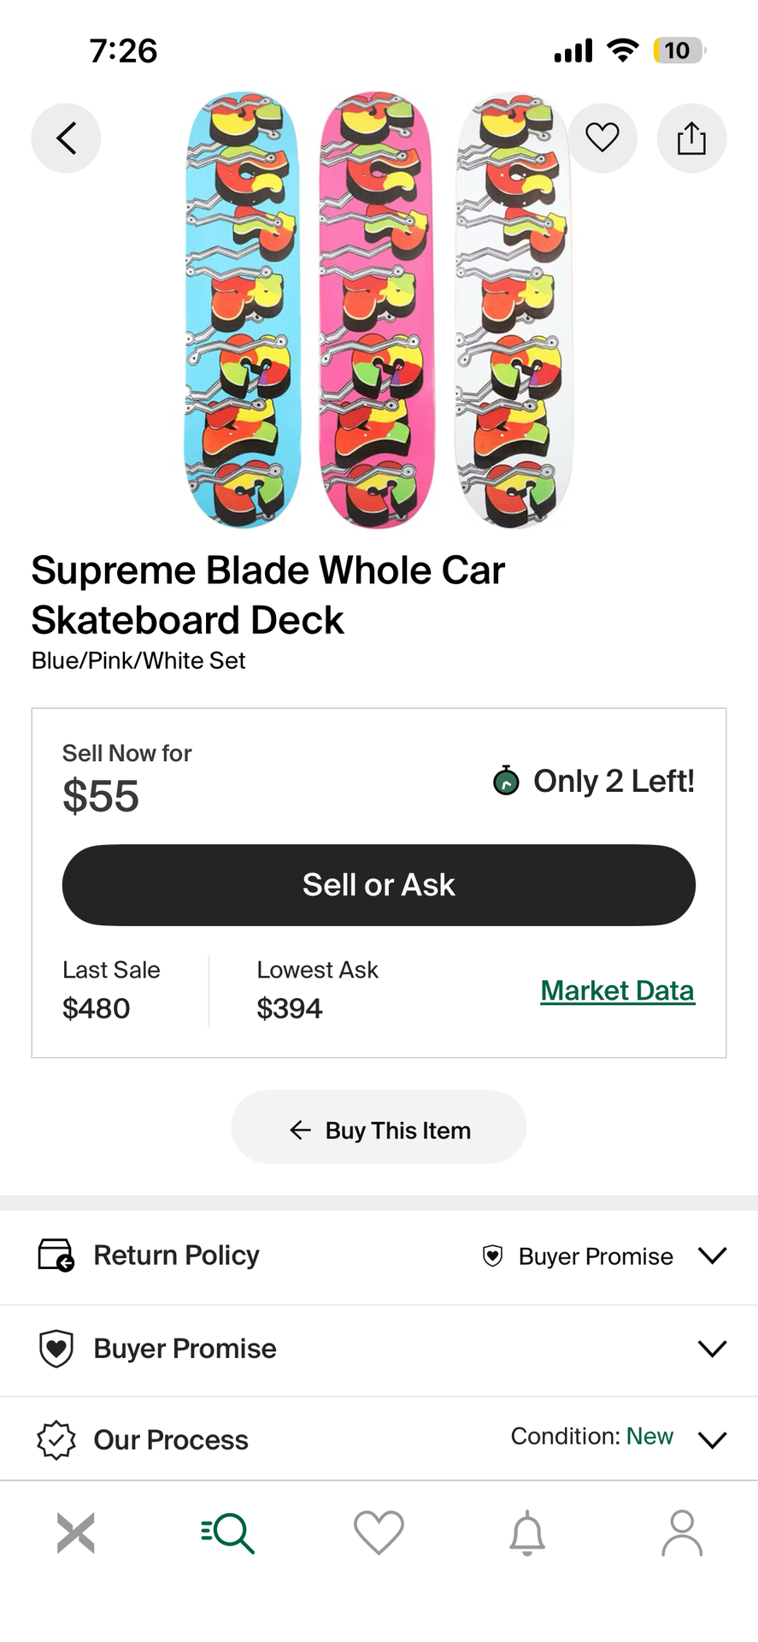Expand the Buyer Promise section chevron
The width and height of the screenshot is (758, 1642).
[x=712, y=1349]
